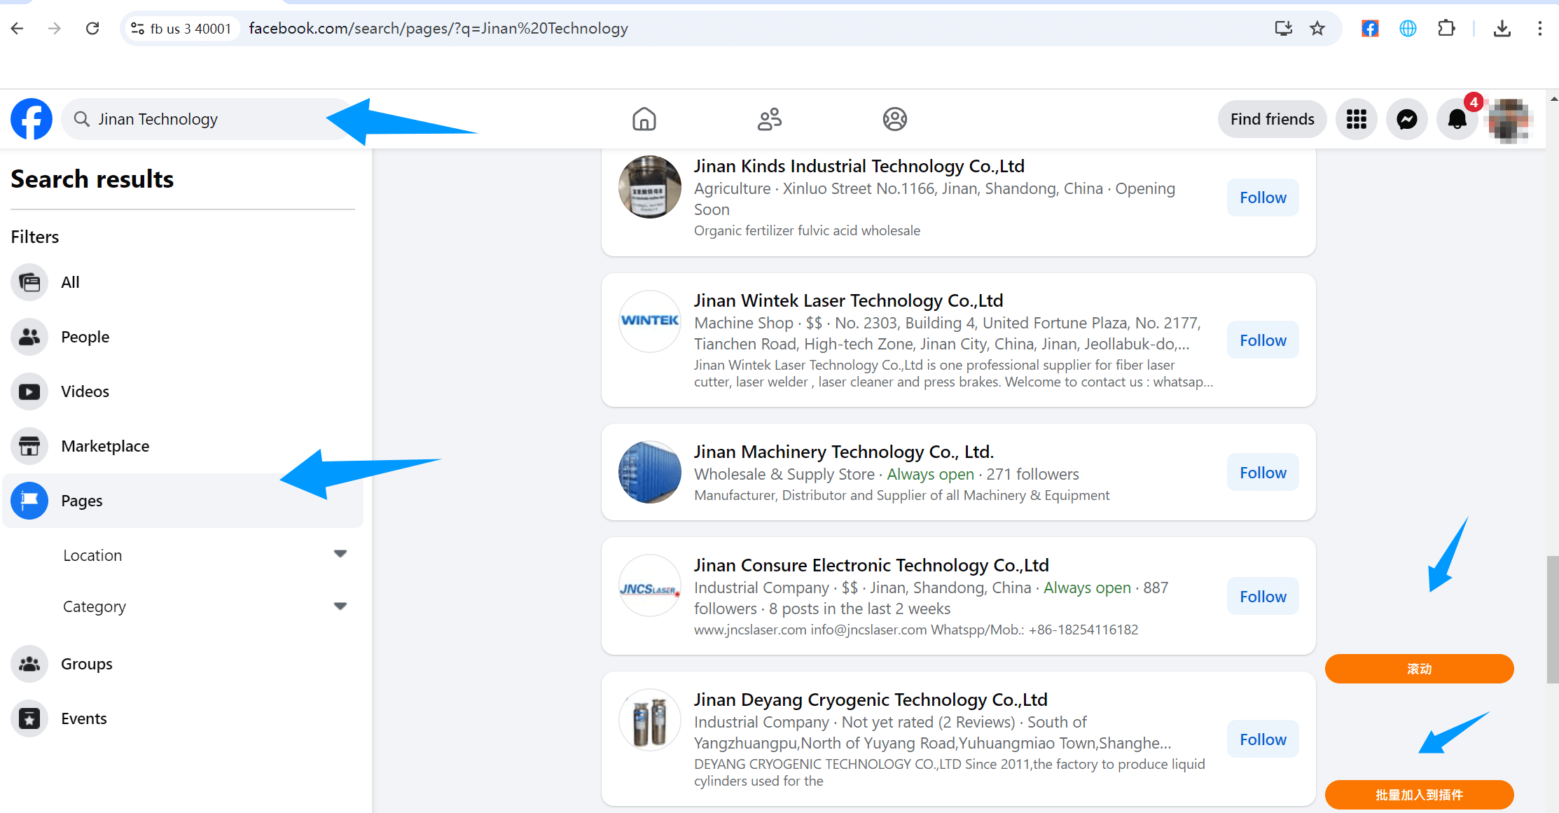The width and height of the screenshot is (1559, 813).
Task: Click the orange 滚动 button
Action: (x=1419, y=669)
